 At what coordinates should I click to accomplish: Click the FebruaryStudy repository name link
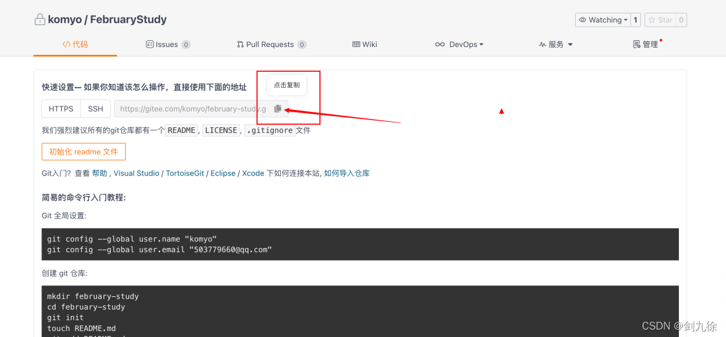coord(128,19)
